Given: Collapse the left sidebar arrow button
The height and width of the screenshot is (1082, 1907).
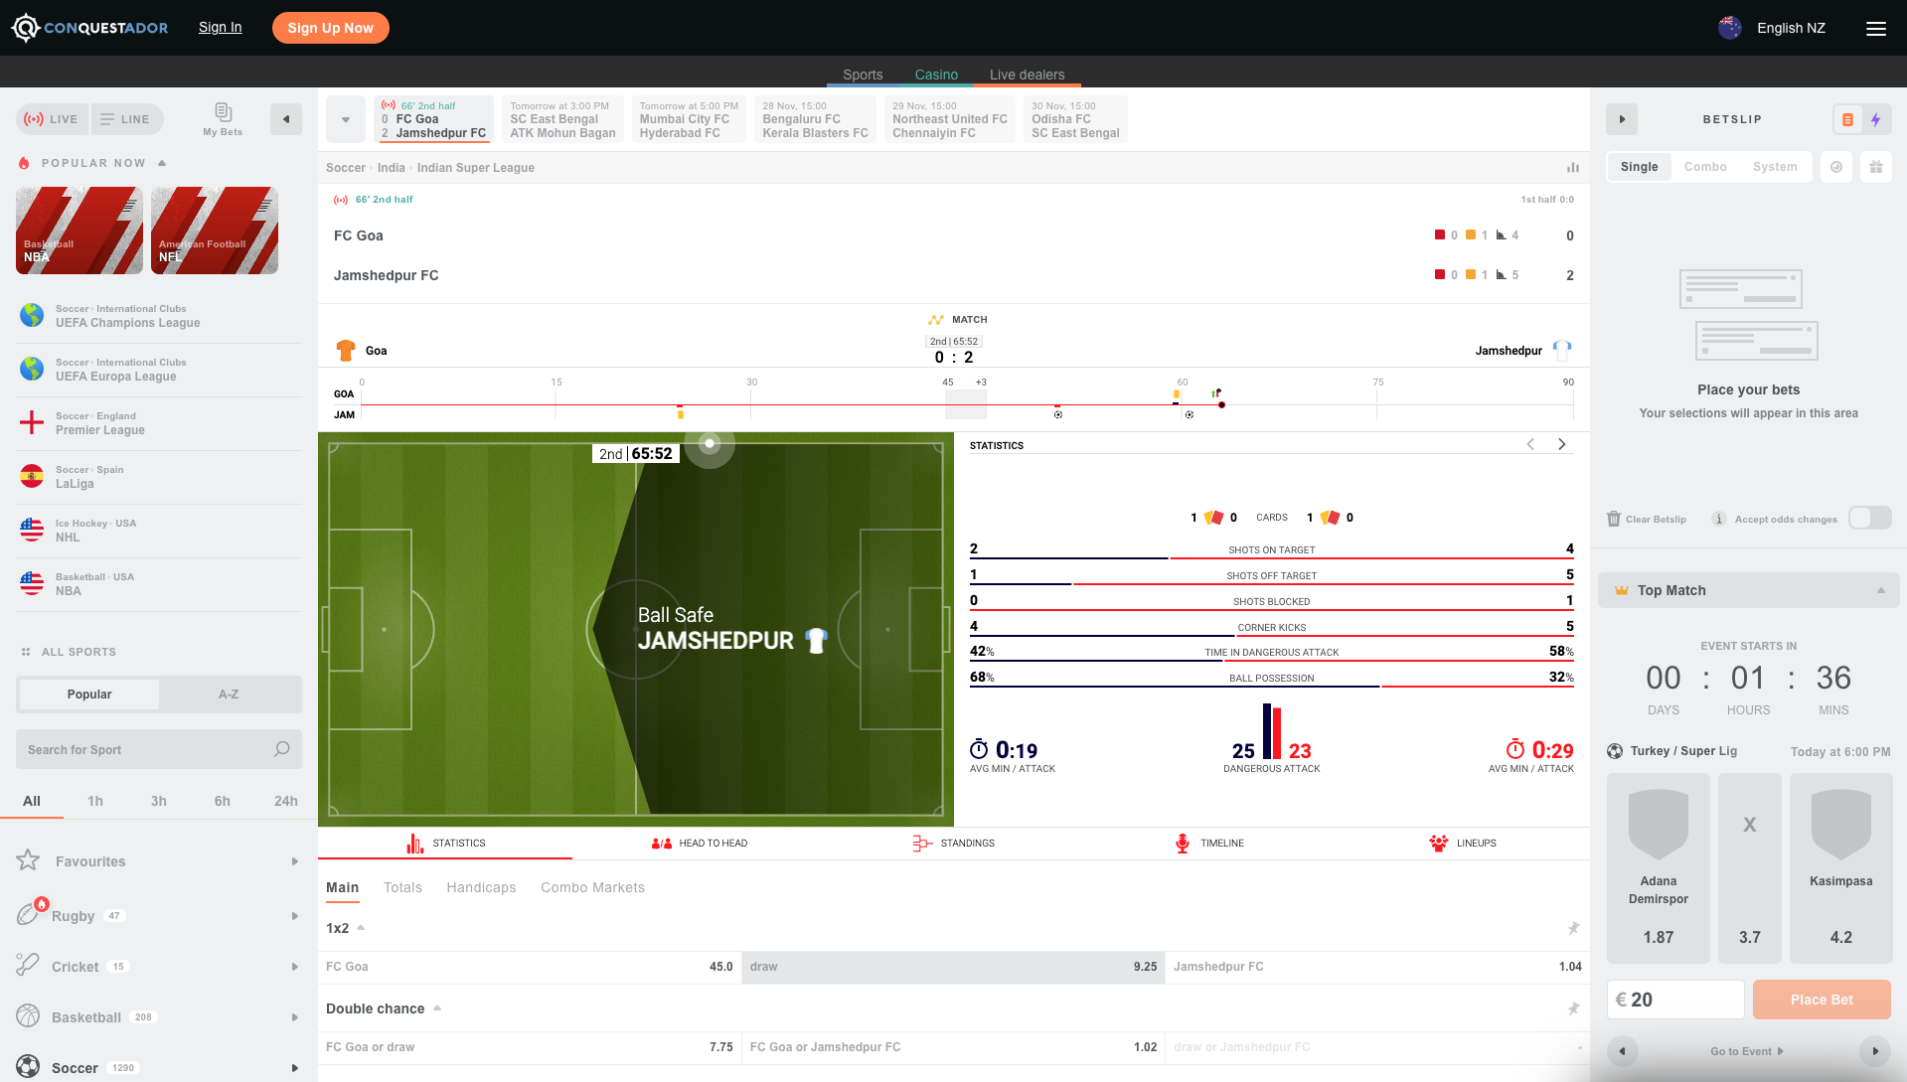Looking at the screenshot, I should [x=286, y=119].
